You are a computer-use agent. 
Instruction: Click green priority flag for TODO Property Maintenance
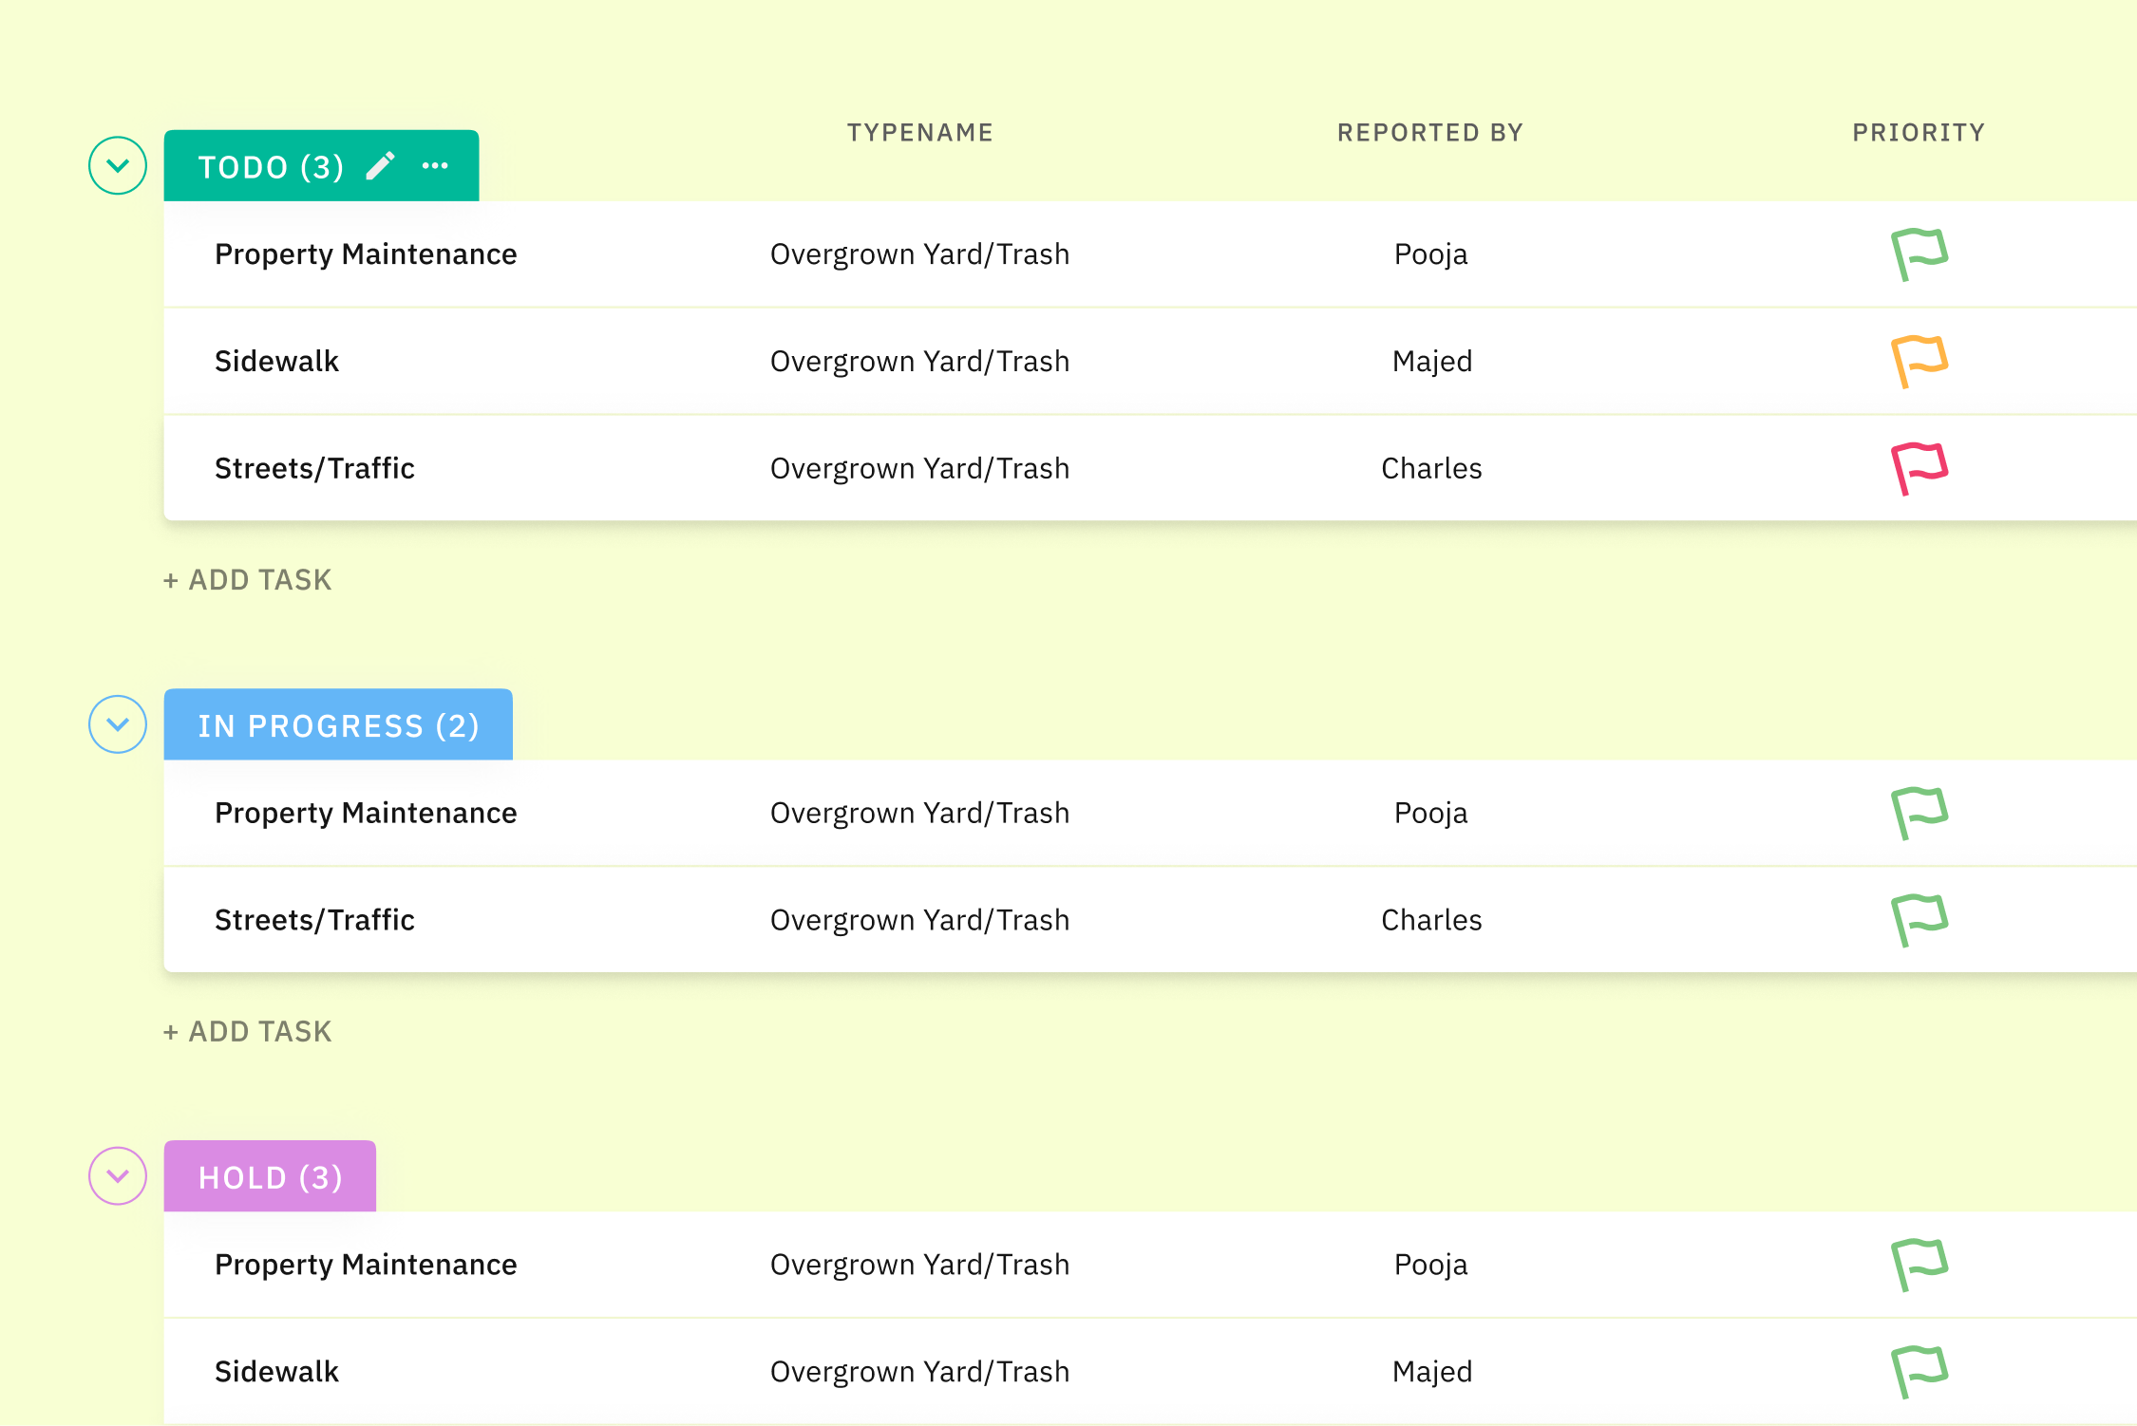[x=1919, y=253]
